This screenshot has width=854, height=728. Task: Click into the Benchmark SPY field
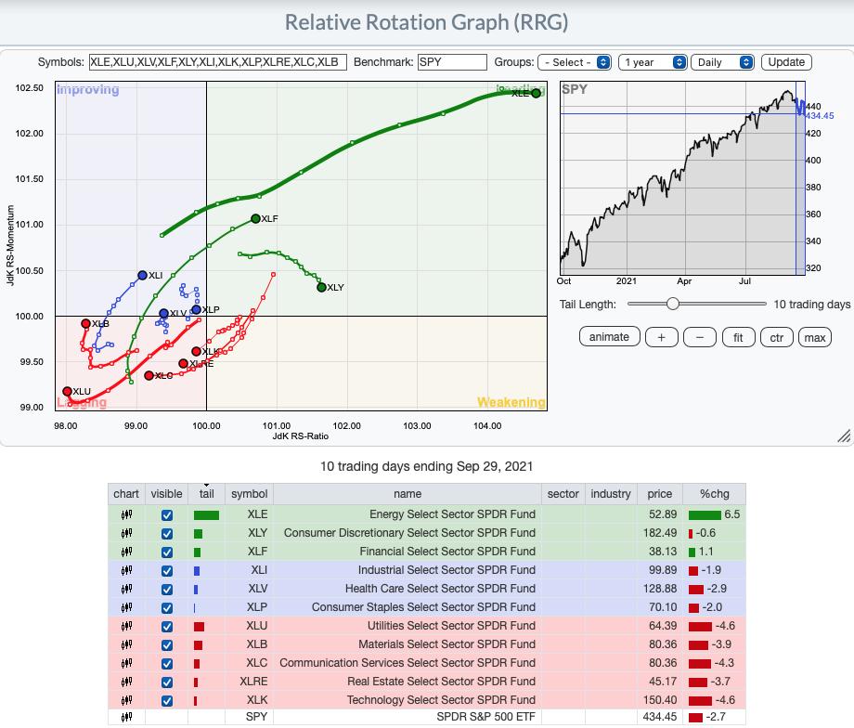(452, 62)
